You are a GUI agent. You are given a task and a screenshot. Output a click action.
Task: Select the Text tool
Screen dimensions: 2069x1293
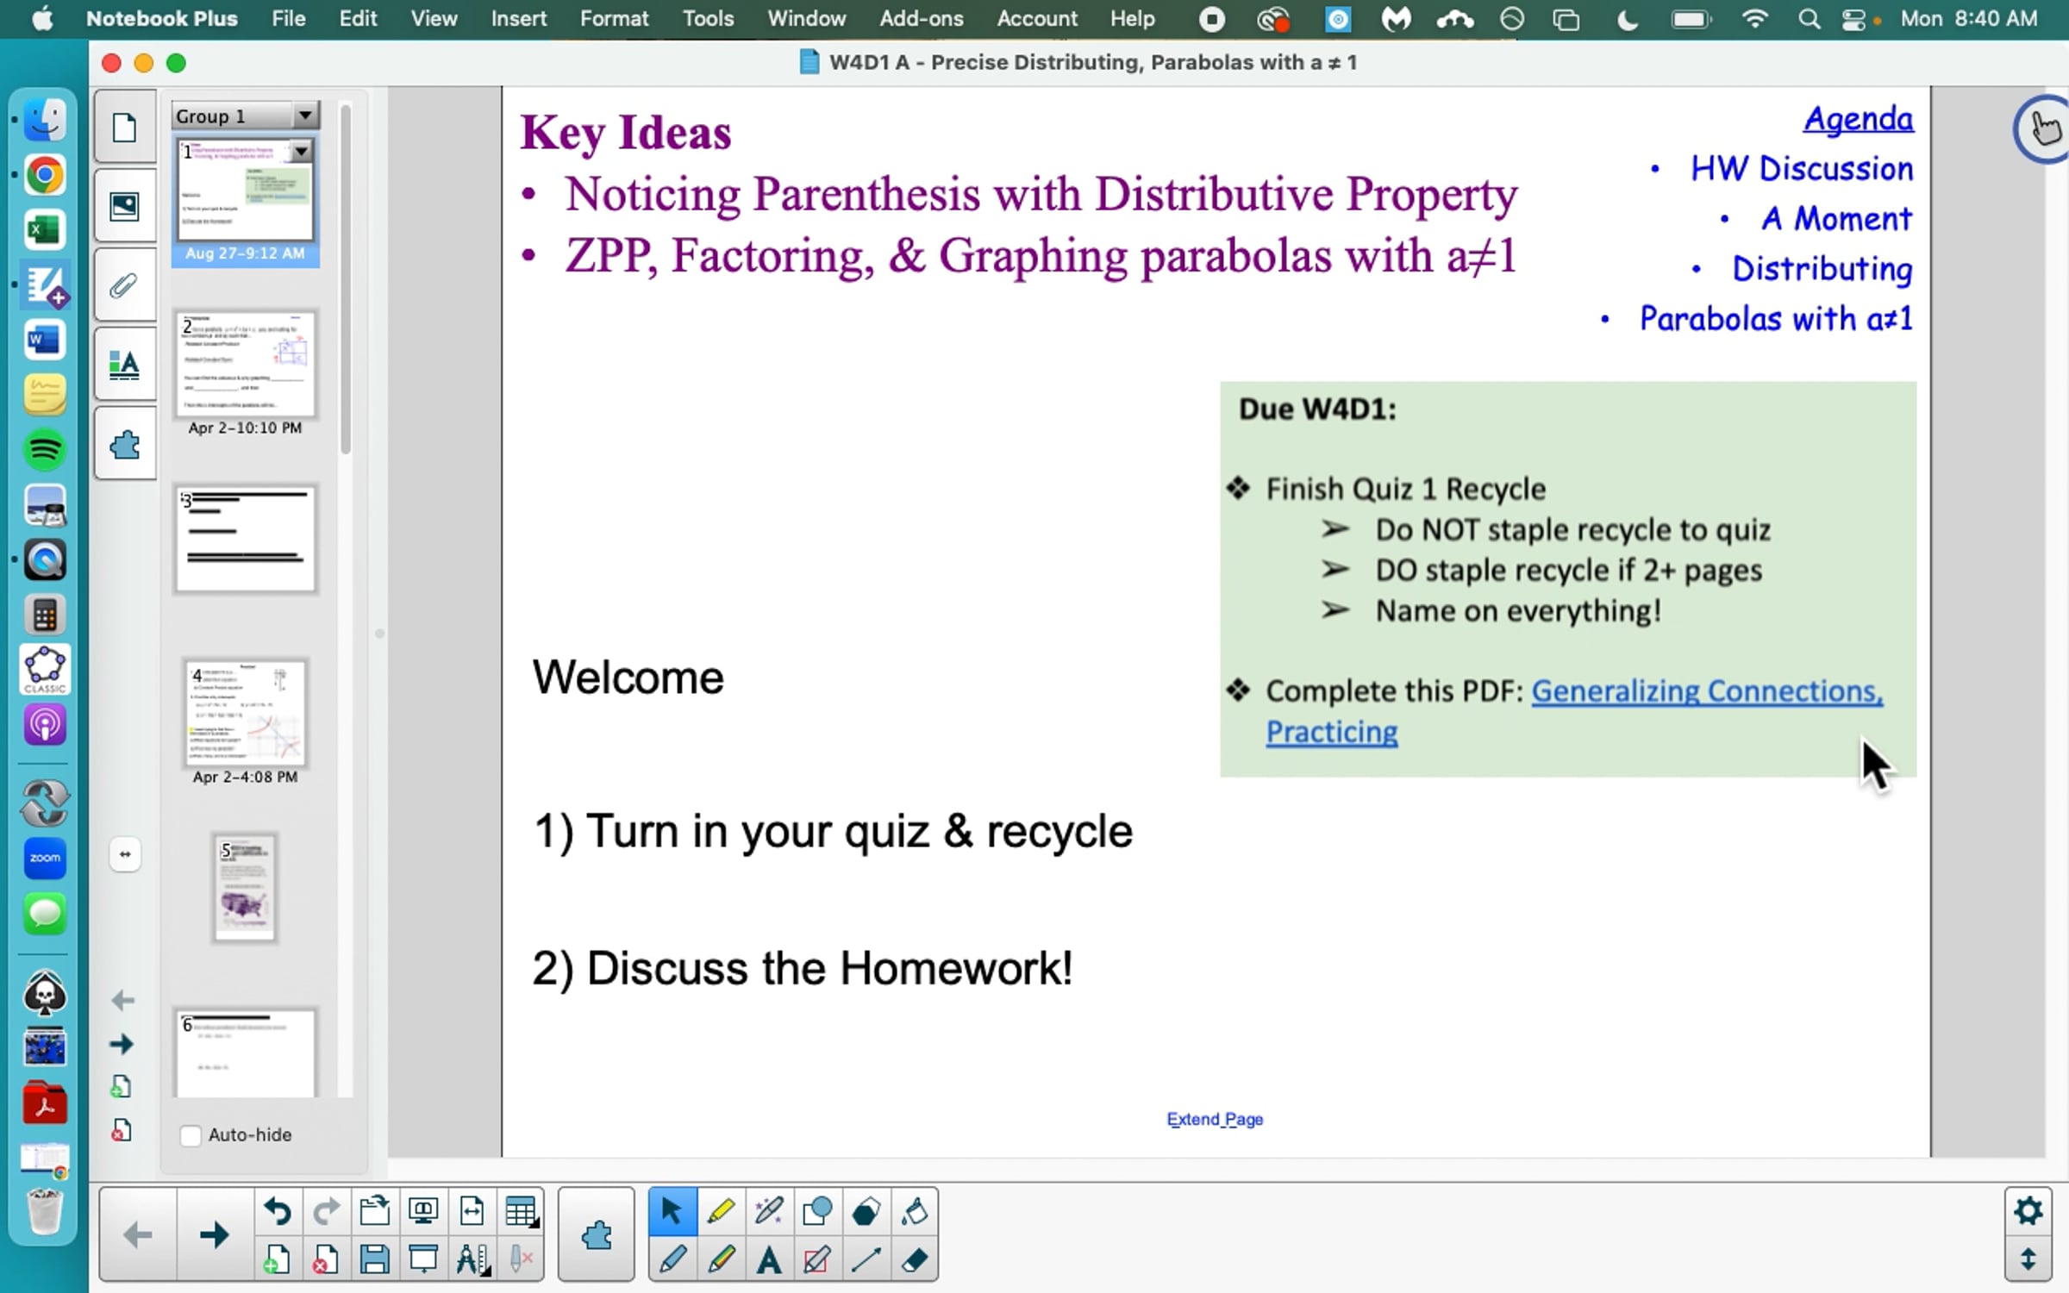tap(769, 1260)
